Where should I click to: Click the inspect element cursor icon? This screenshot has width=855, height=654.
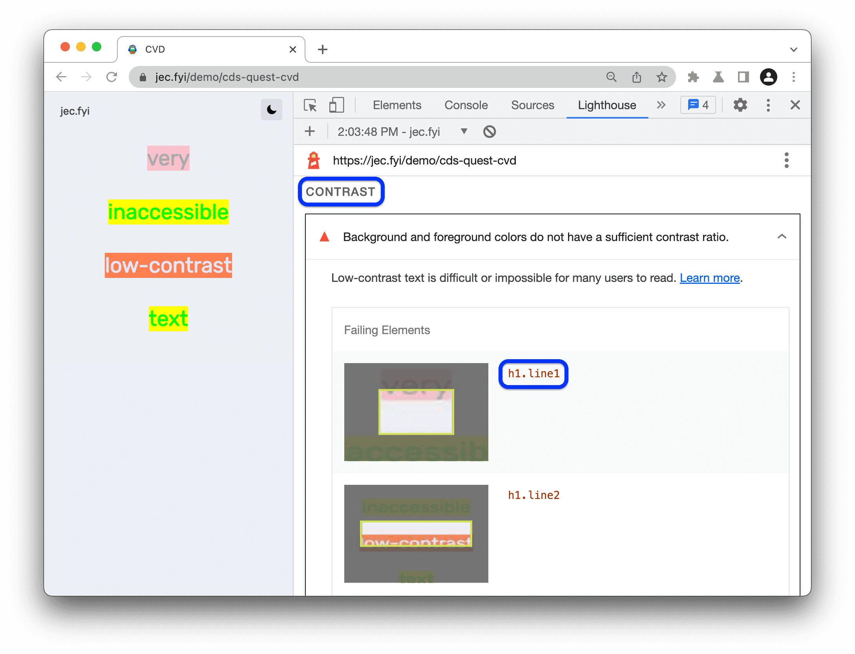point(312,105)
